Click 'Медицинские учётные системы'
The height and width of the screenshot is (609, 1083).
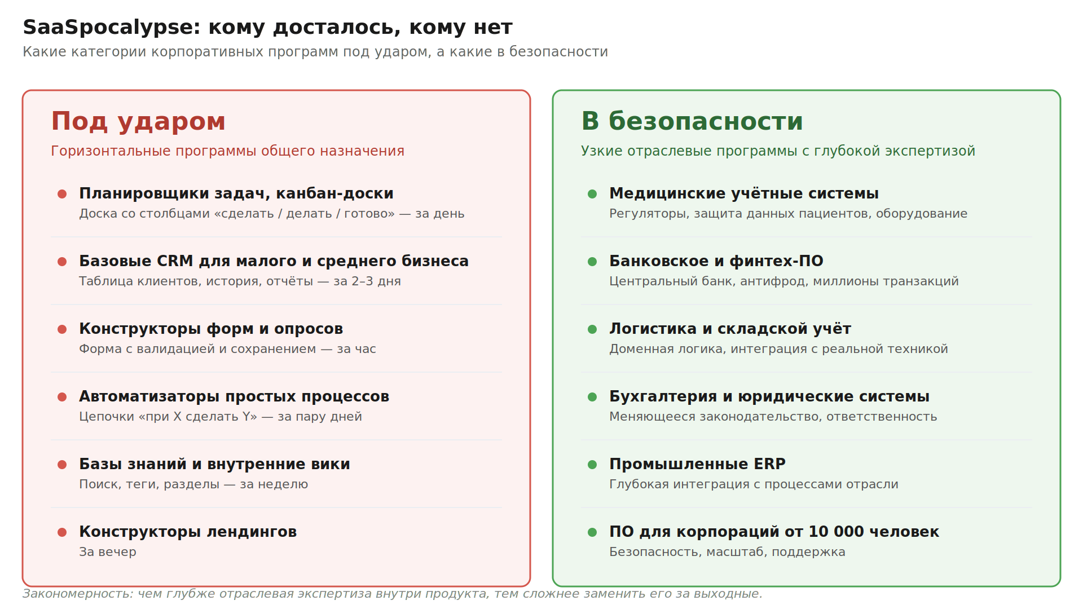pos(744,193)
